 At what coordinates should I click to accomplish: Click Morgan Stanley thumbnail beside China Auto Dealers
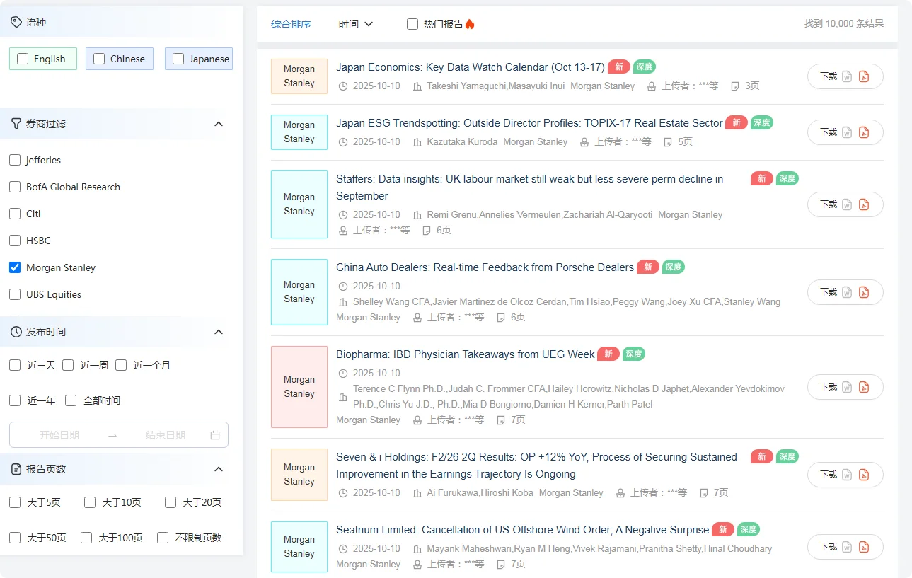299,292
